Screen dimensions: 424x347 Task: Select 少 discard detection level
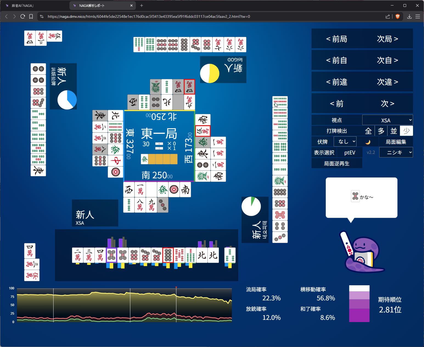406,131
